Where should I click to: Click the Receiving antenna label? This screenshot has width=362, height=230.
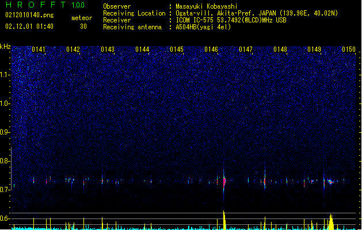point(132,27)
